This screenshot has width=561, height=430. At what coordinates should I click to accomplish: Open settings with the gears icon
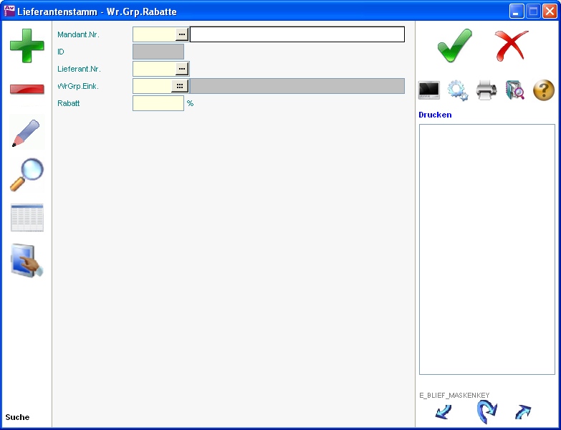458,90
